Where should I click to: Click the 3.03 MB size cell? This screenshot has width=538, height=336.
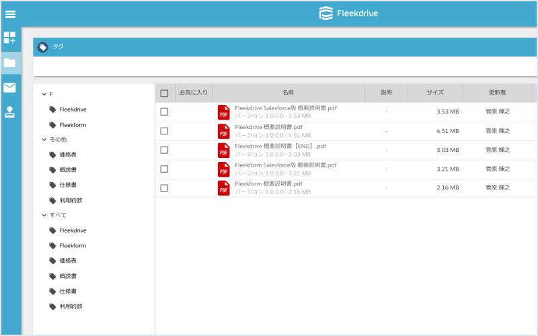[x=447, y=150]
